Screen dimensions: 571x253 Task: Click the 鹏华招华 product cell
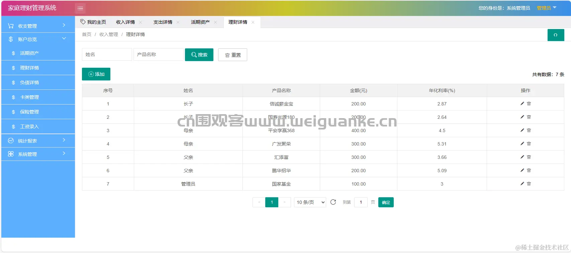pyautogui.click(x=281, y=171)
